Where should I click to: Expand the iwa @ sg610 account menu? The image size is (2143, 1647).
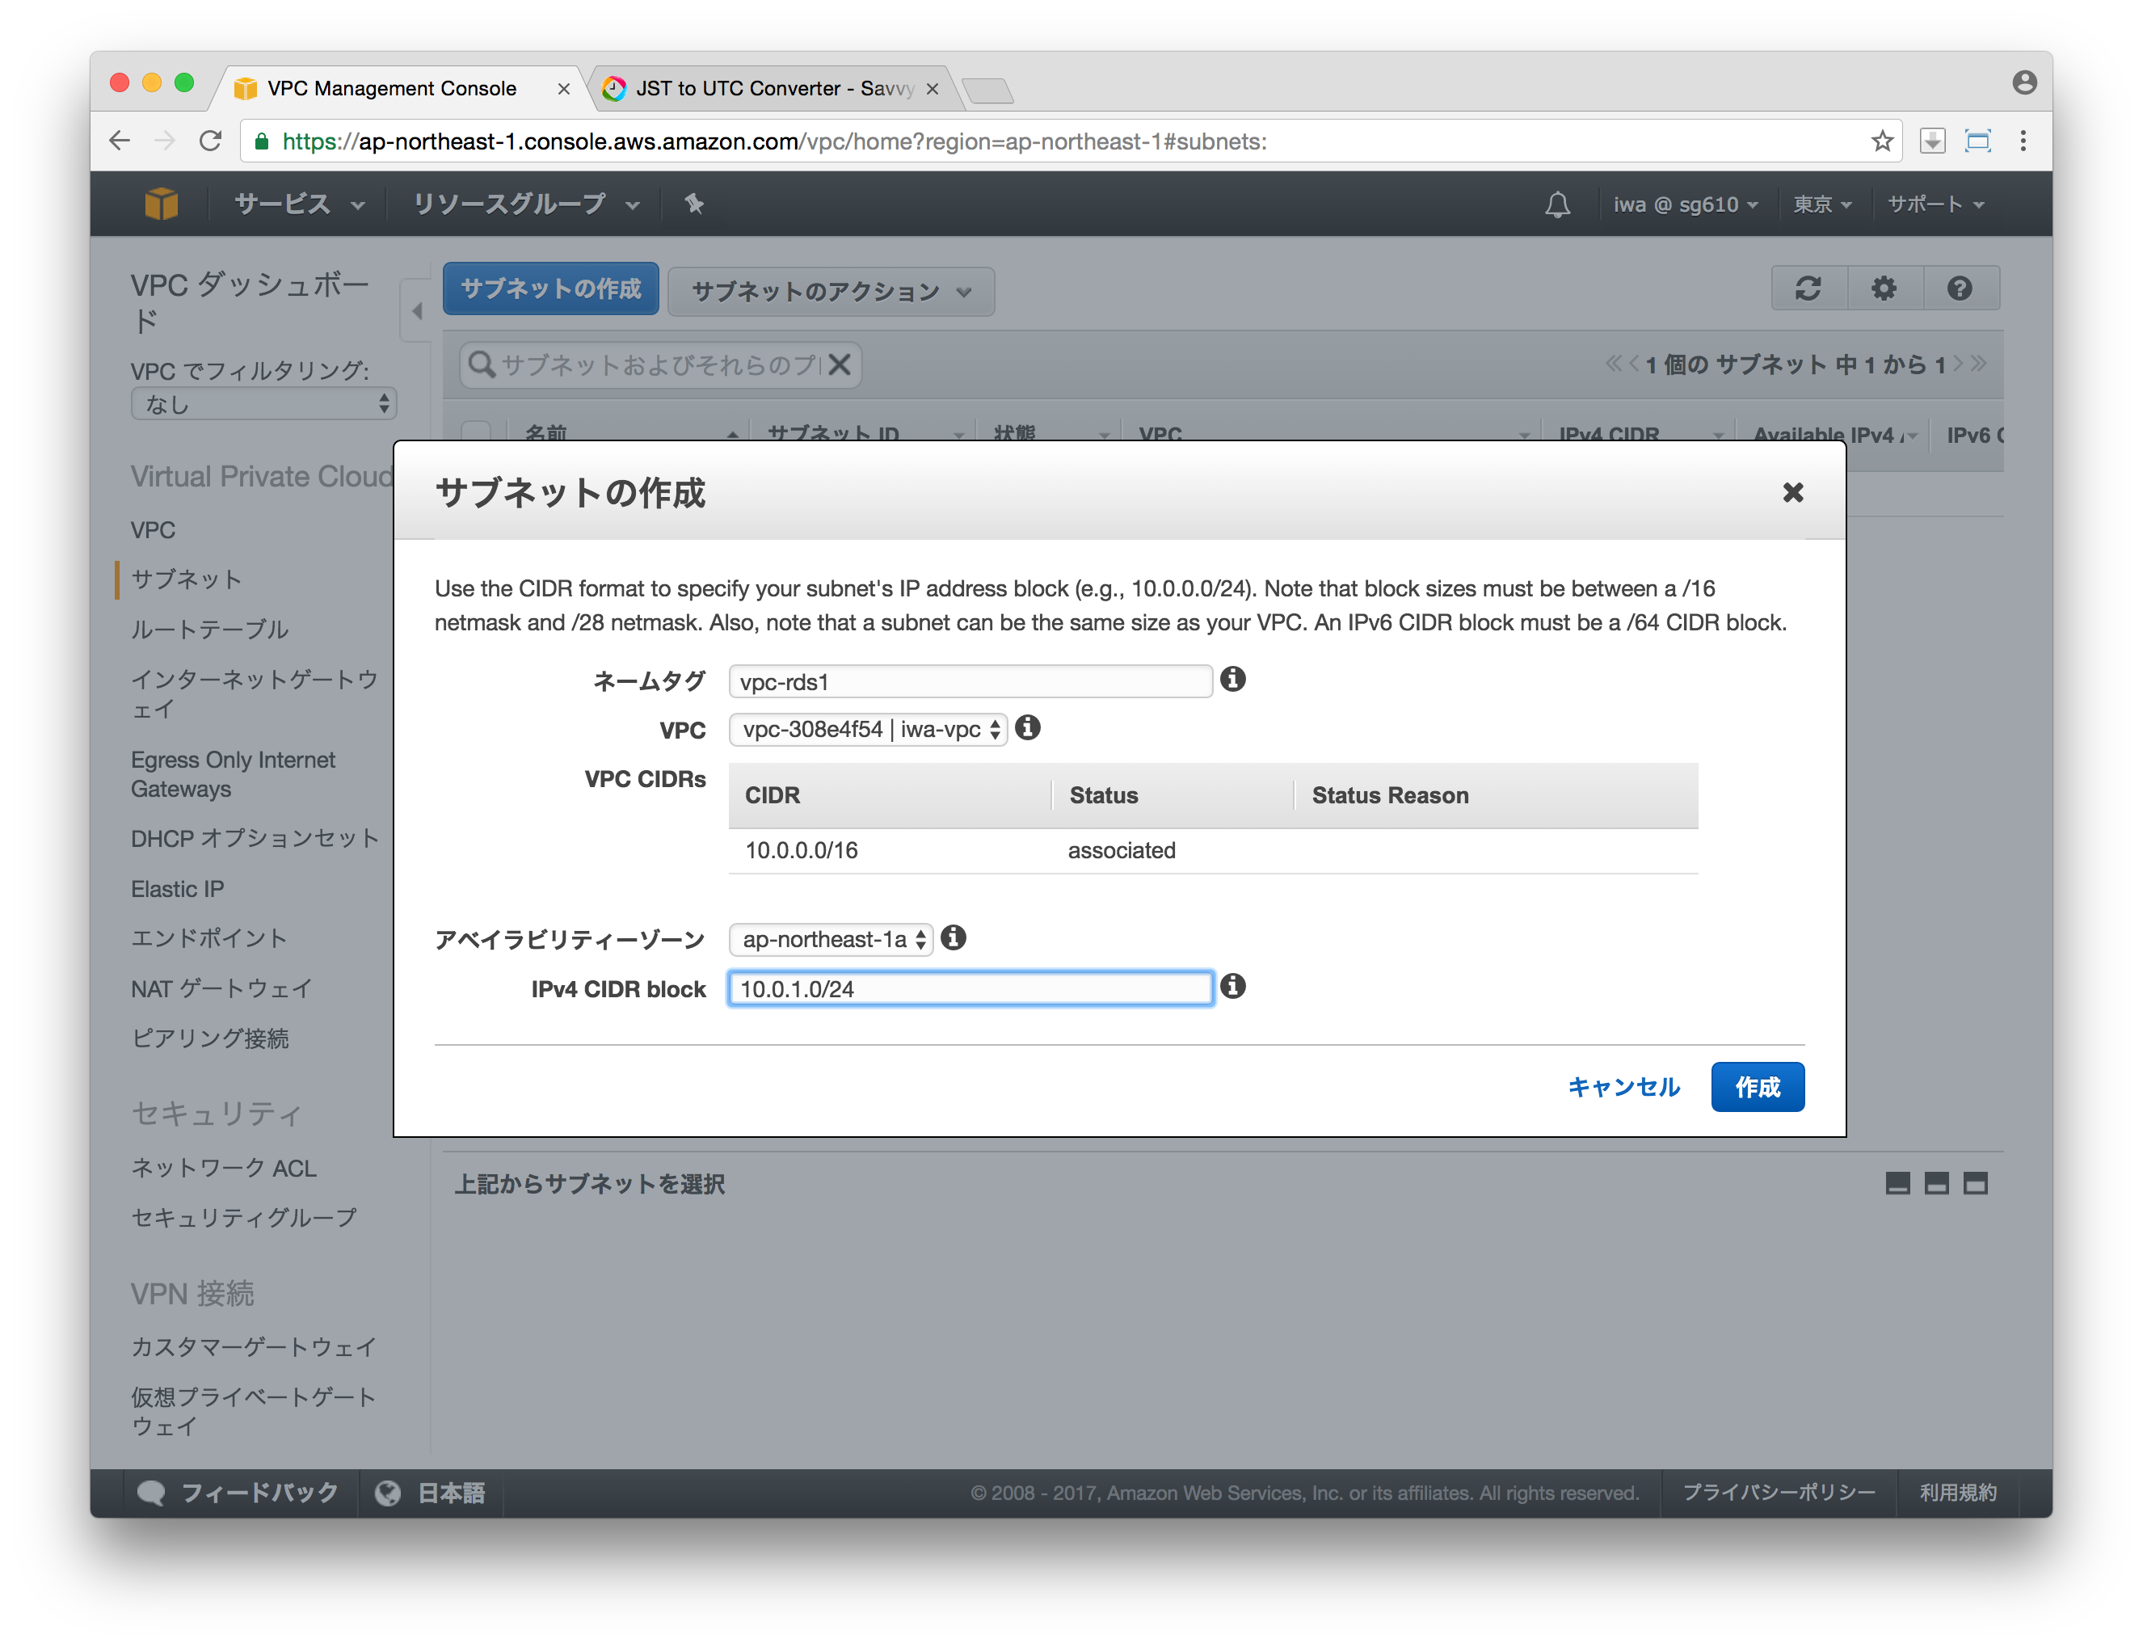[x=1685, y=204]
